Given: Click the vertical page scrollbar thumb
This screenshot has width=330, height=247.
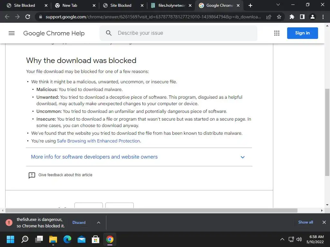Looking at the screenshot, I should 327,132.
